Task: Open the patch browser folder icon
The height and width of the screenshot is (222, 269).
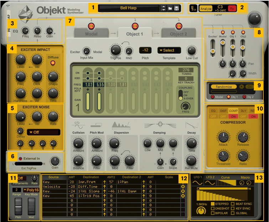Action: (x=170, y=8)
